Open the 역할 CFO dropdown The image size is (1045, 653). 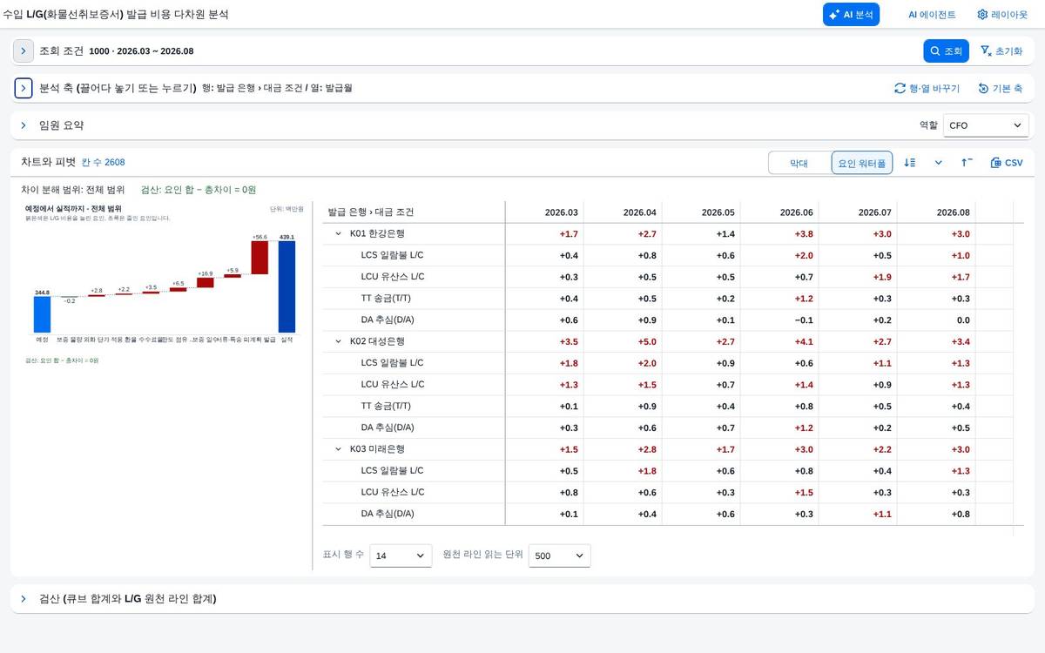(986, 125)
